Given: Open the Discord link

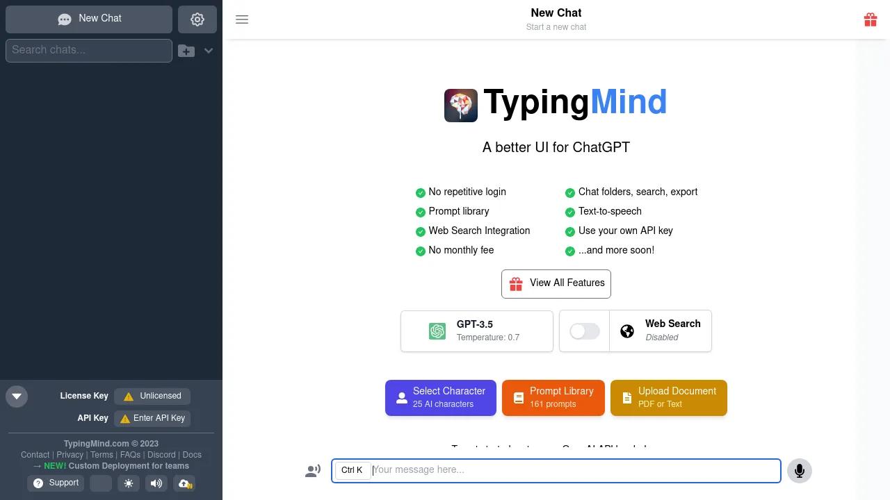Looking at the screenshot, I should pyautogui.click(x=161, y=455).
